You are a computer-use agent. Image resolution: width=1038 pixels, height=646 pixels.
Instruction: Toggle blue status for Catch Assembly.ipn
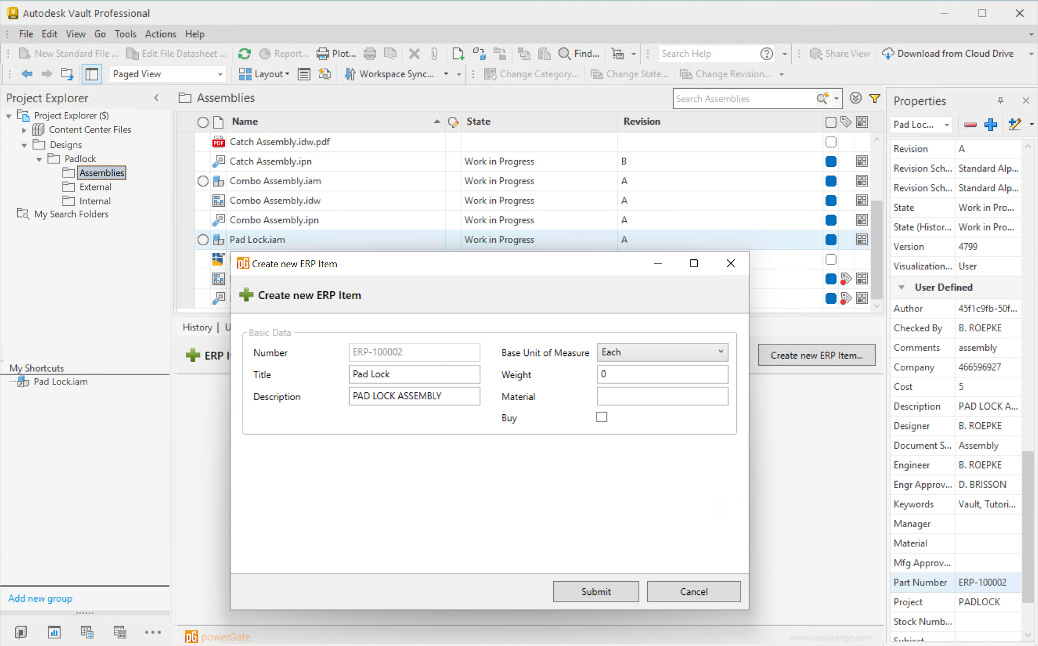tap(831, 162)
